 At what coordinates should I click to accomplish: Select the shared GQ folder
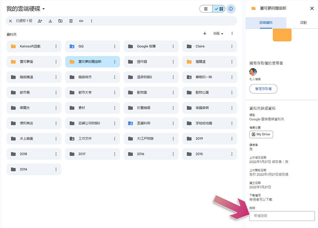[x=93, y=46]
